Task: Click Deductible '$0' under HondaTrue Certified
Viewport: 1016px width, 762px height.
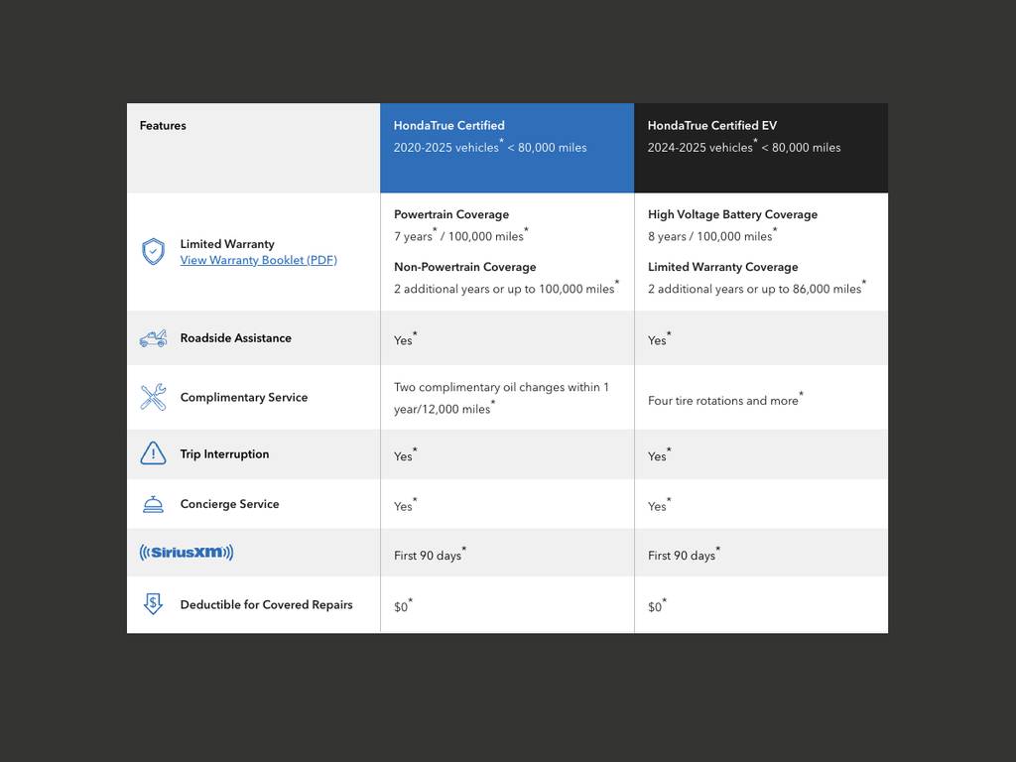Action: pos(403,605)
